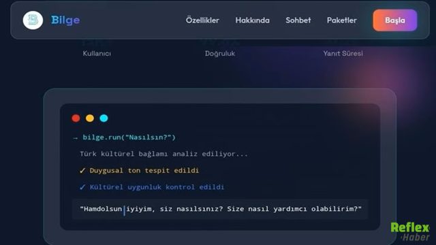Viewport: 436px width, 245px height.
Task: Click the Başla gradient button
Action: coord(395,20)
